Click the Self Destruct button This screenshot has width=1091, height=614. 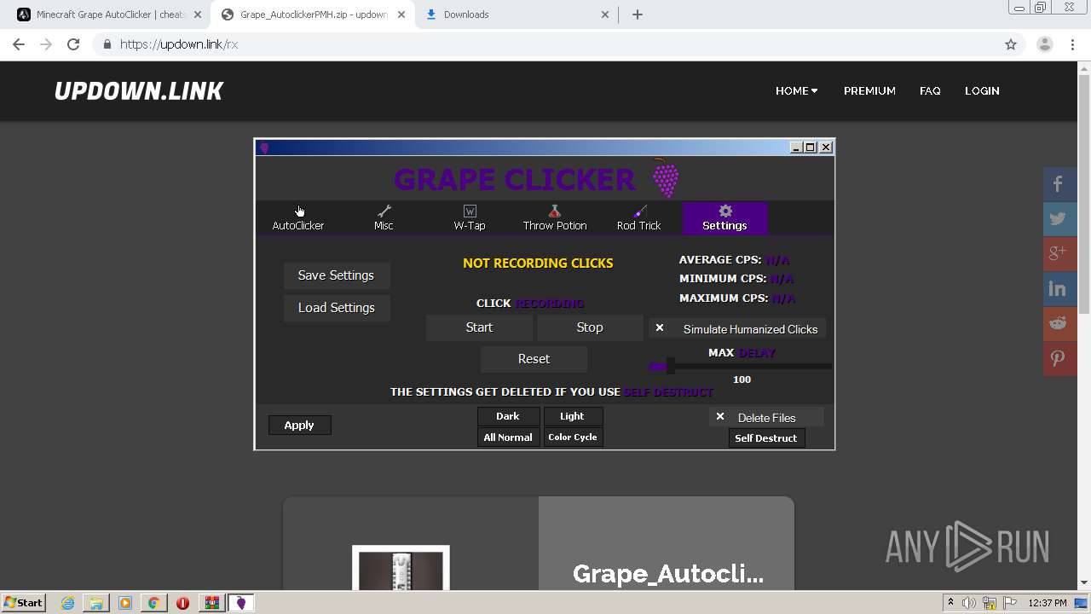click(766, 438)
